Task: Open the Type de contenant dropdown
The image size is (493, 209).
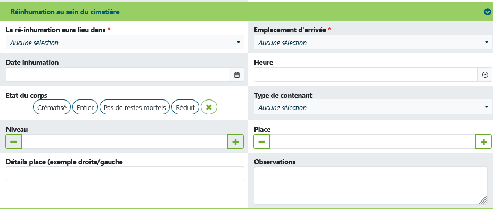Action: coord(373,107)
